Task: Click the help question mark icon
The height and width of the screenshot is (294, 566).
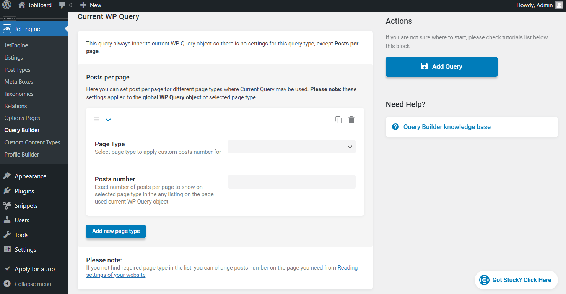Action: coord(395,127)
